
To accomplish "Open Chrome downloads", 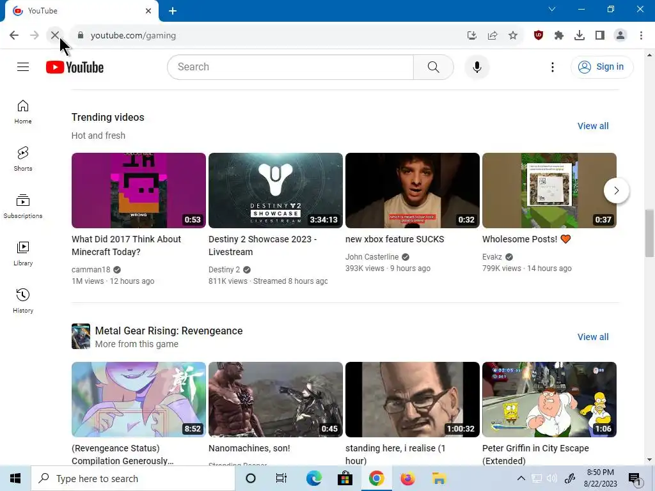I will tap(580, 36).
